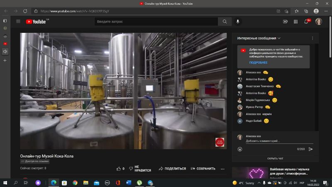Send the chat message with arrow icon

point(310,149)
